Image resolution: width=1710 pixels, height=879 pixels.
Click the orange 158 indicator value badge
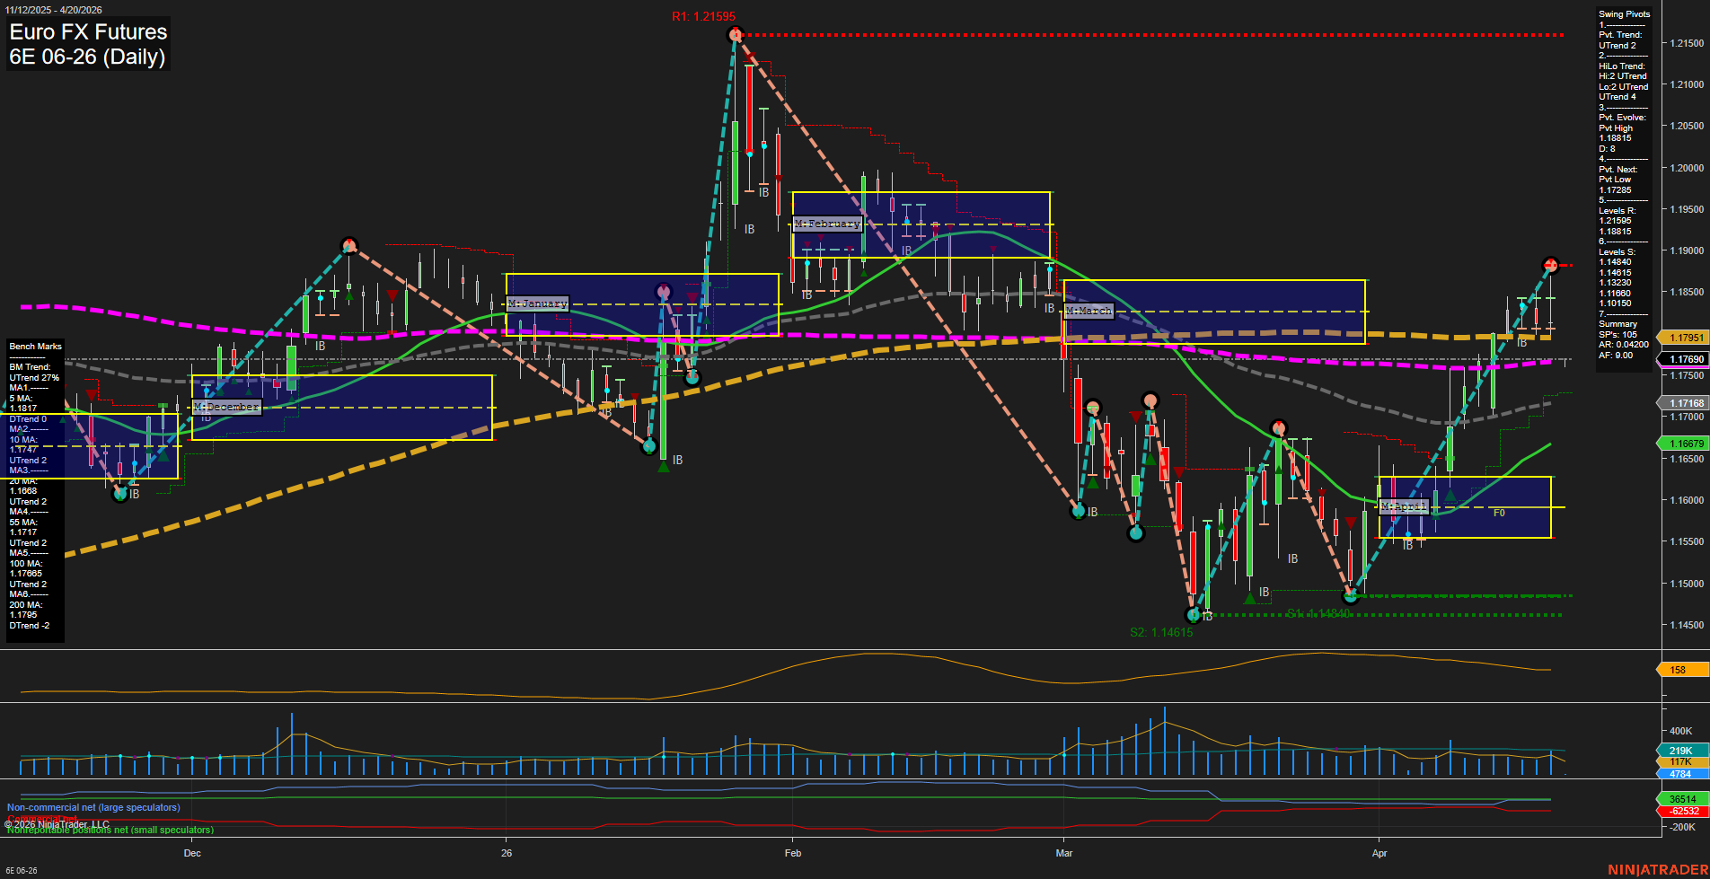coord(1678,669)
